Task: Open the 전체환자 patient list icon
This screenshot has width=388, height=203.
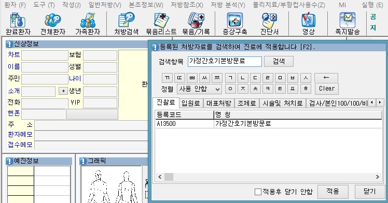Action: click(x=53, y=24)
